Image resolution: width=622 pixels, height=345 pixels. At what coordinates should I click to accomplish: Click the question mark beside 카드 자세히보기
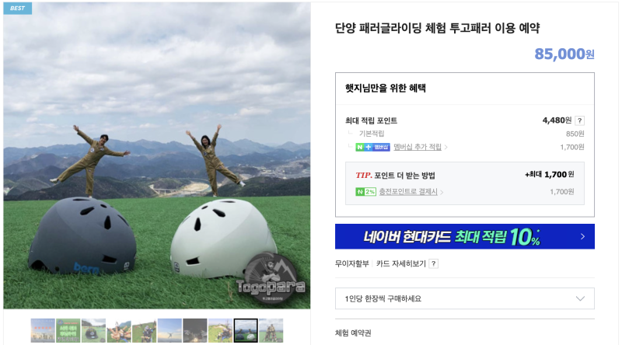pos(434,263)
